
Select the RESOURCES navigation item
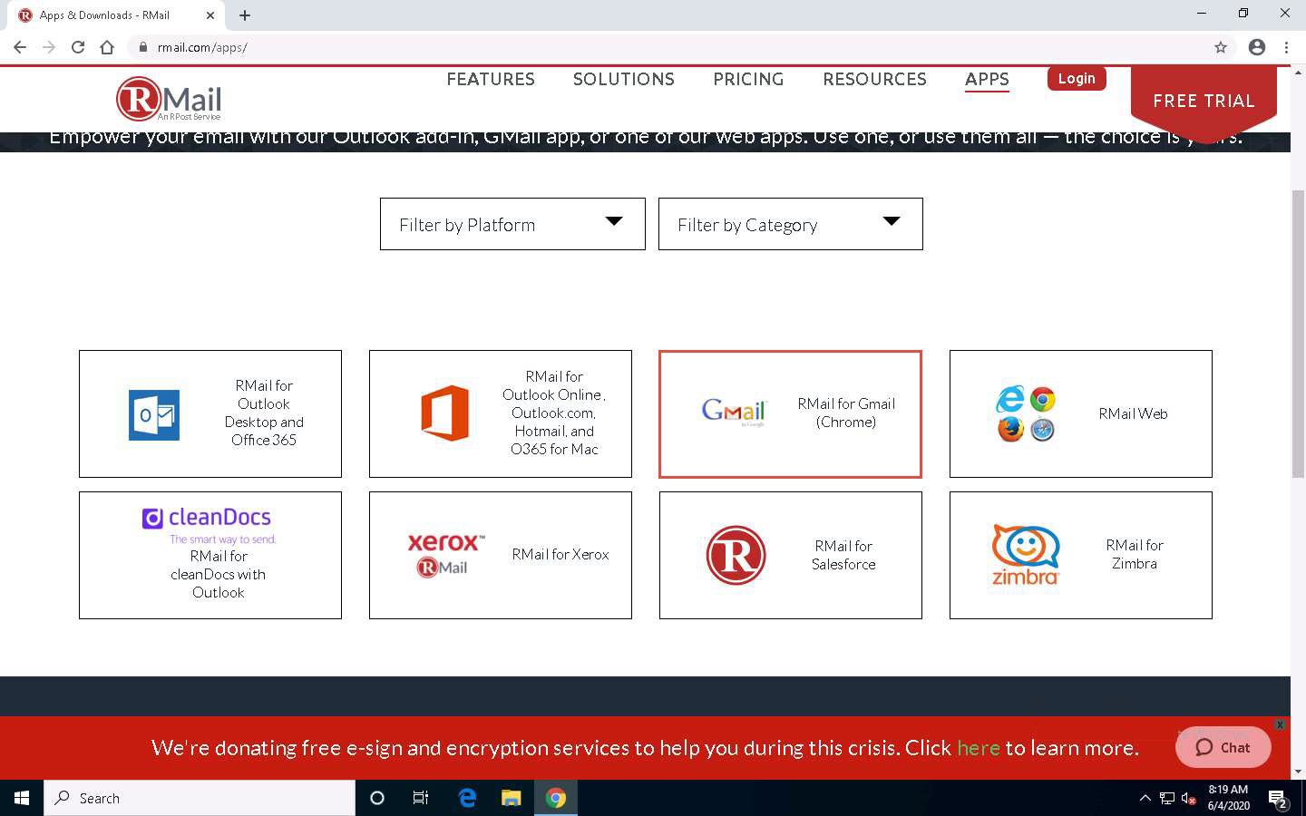click(874, 80)
